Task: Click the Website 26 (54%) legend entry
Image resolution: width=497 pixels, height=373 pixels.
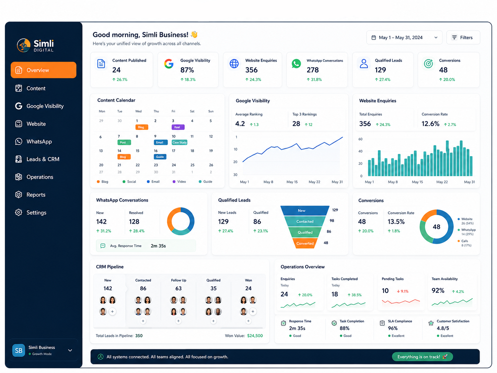Action: (466, 221)
